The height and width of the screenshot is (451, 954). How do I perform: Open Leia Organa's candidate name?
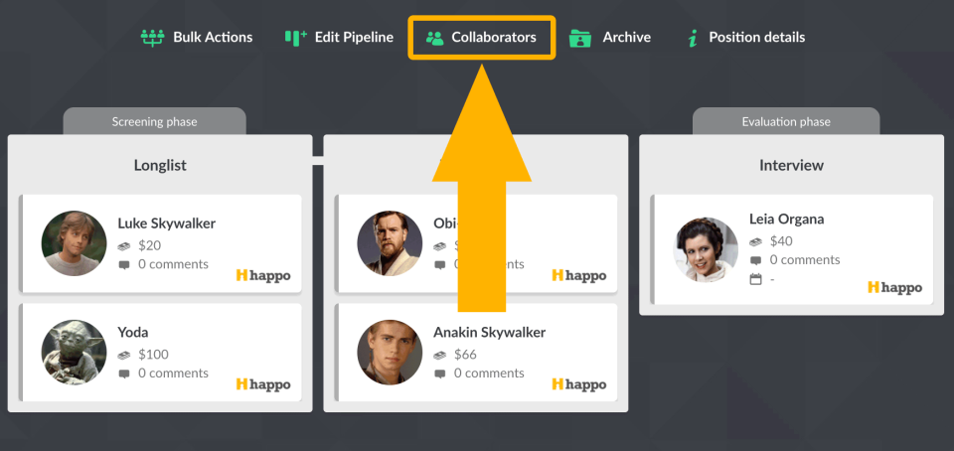[x=786, y=219]
